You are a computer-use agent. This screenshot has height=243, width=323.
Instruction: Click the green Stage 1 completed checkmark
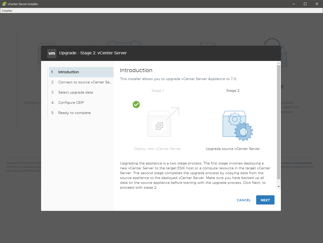click(x=136, y=105)
